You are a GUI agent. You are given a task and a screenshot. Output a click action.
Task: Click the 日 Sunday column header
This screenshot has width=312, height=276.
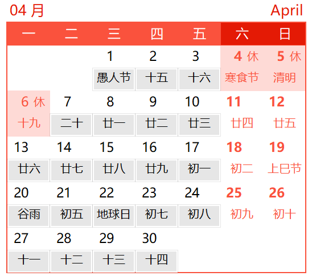(284, 34)
